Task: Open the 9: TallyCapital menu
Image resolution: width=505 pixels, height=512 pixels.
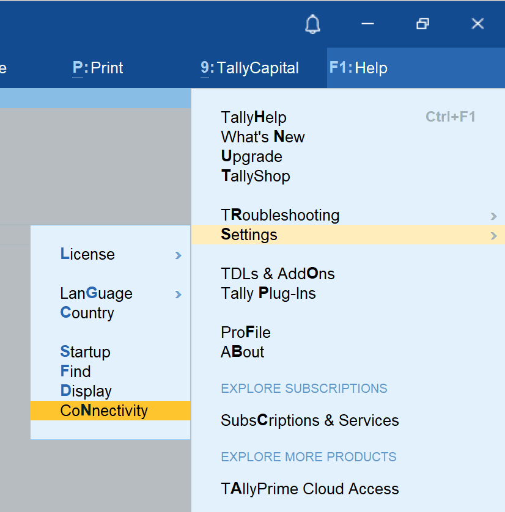Action: 249,68
